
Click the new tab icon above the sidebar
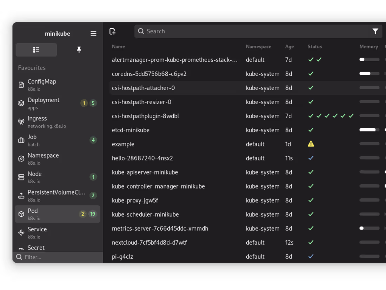click(112, 31)
